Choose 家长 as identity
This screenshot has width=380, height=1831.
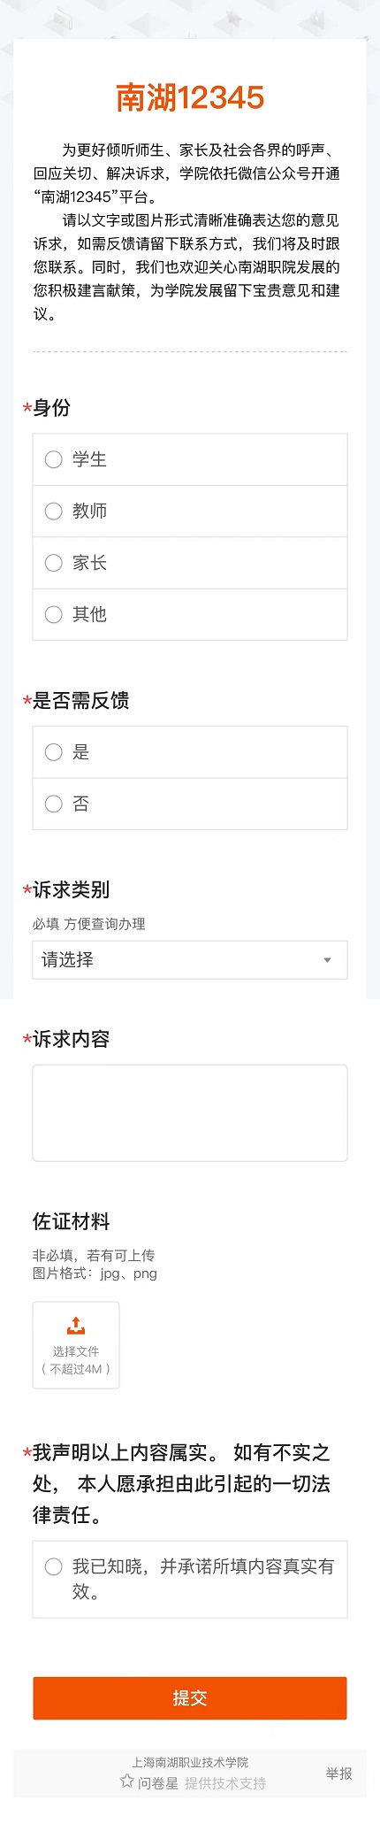click(189, 563)
